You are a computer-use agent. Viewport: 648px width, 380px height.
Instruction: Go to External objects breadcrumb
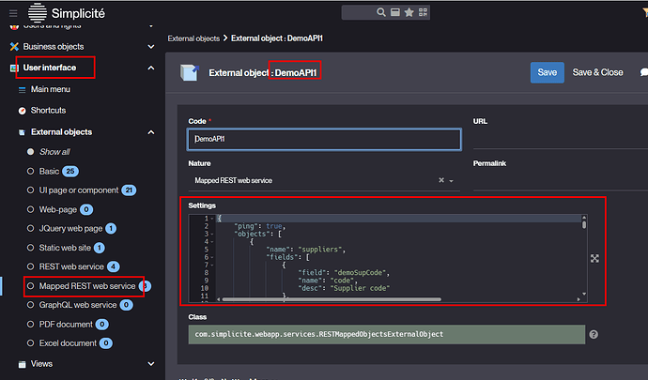coord(193,38)
